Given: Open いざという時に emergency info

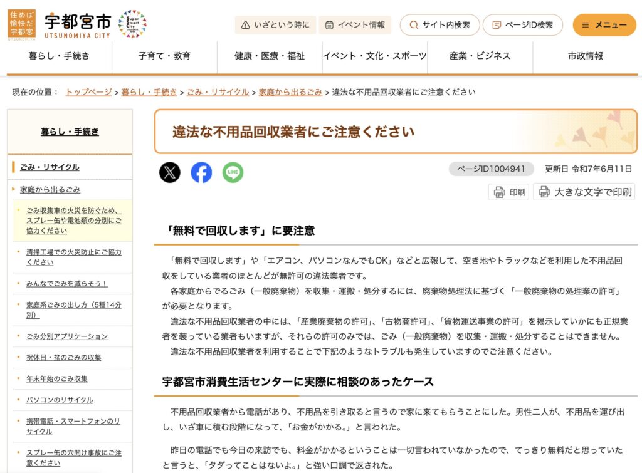Looking at the screenshot, I should (275, 25).
